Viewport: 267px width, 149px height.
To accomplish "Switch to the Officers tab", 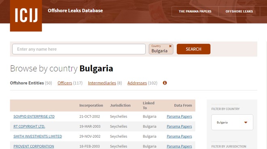I will [x=65, y=83].
